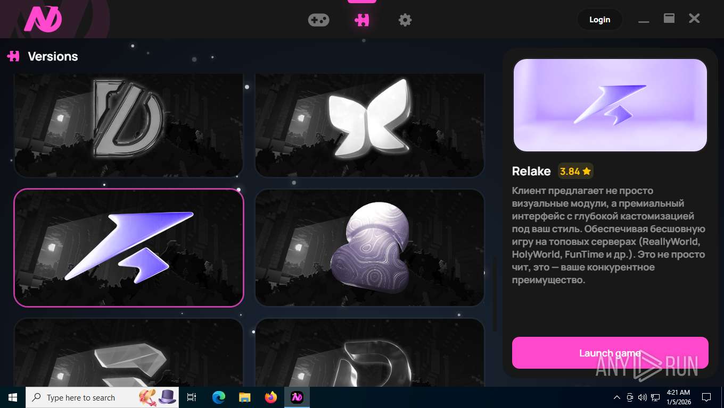Select the puzzle-piece versions tab
The image size is (724, 408).
click(x=362, y=20)
